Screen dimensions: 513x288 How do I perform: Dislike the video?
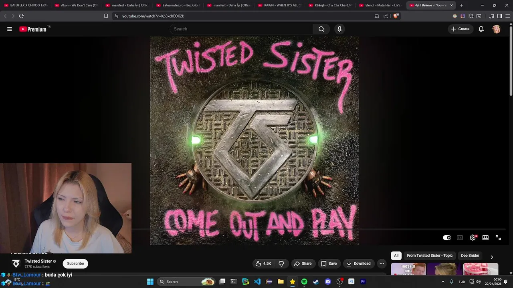tap(281, 264)
